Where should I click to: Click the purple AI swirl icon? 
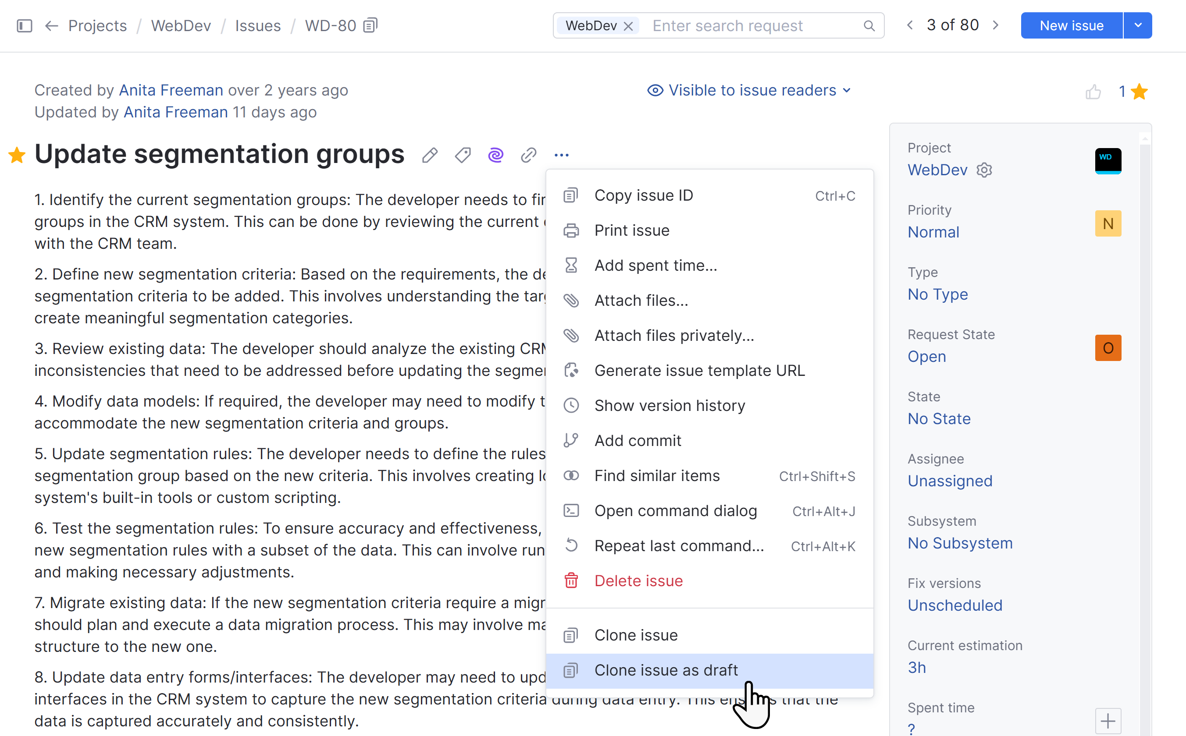(x=495, y=155)
